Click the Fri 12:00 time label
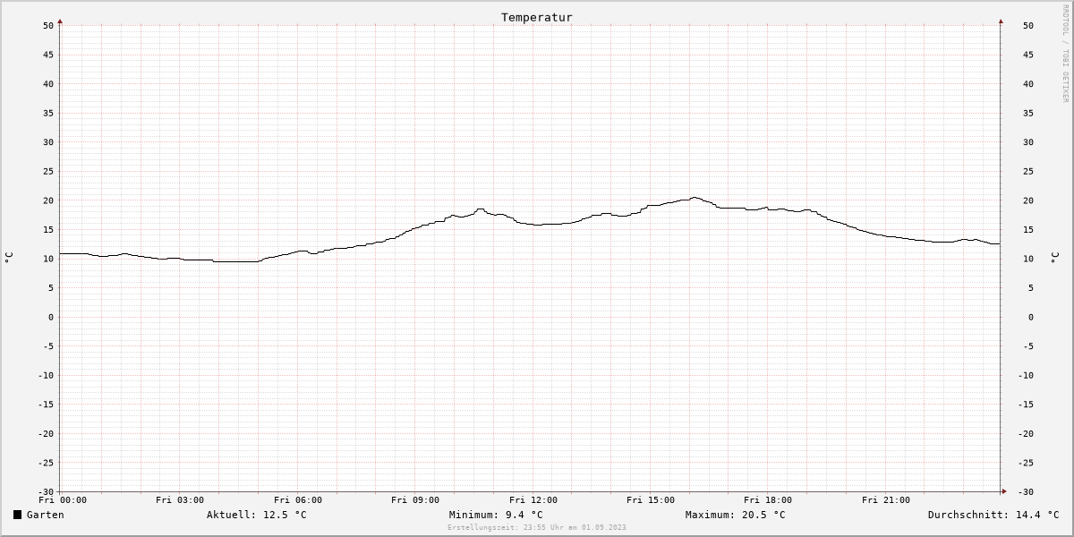 point(533,500)
